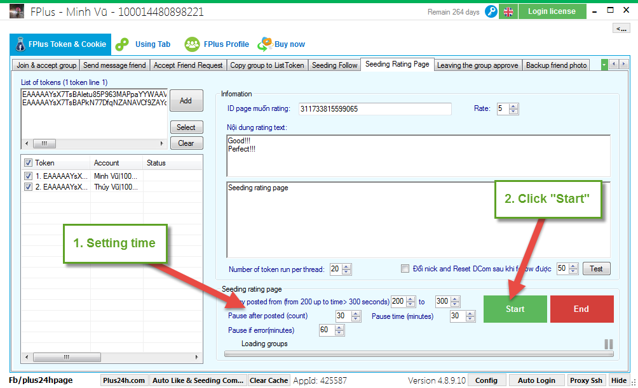
Task: Open Auto Like & Seeding Comment button
Action: [198, 380]
